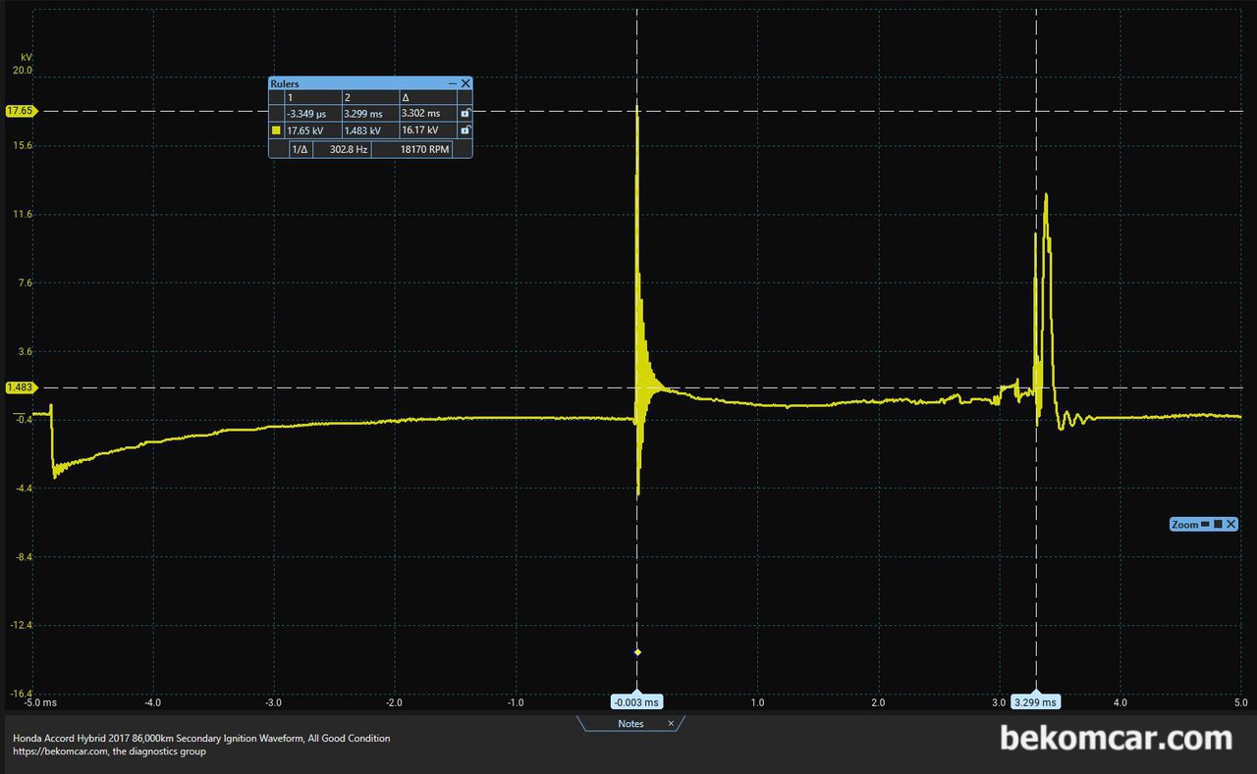Click the 5.0 time axis label
Viewport: 1257px width, 774px height.
(x=1240, y=702)
